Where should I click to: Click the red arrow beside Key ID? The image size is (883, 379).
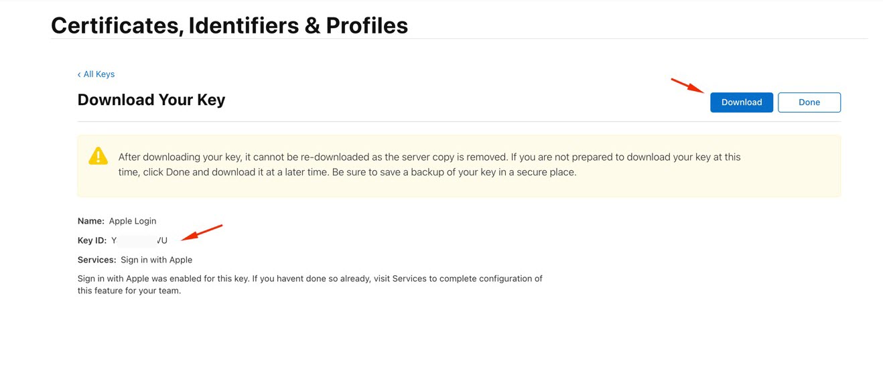[202, 232]
